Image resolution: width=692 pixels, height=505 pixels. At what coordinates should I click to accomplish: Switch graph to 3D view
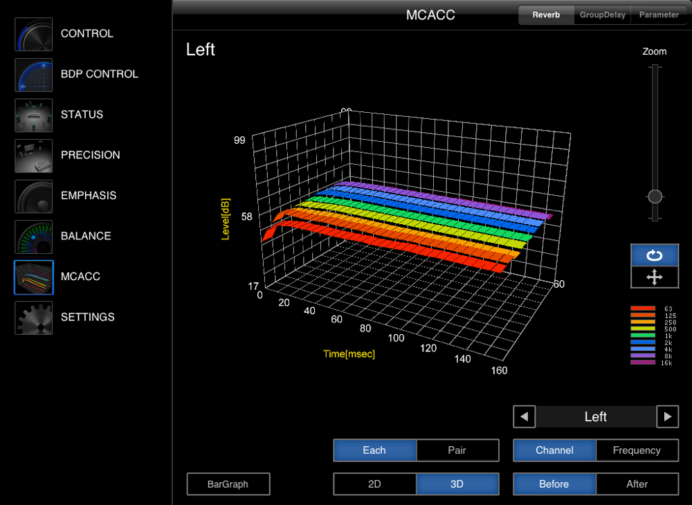point(457,484)
